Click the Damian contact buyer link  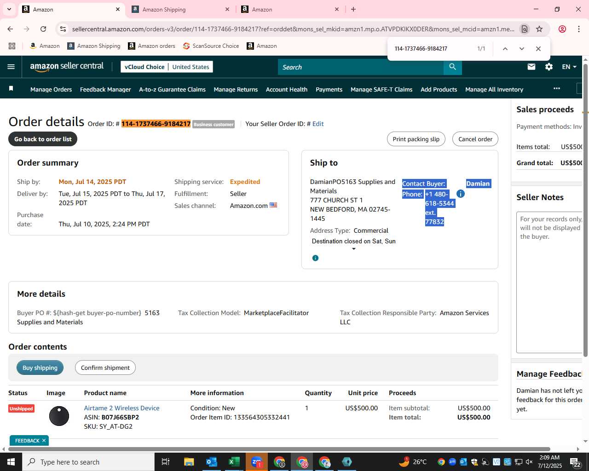tap(478, 184)
